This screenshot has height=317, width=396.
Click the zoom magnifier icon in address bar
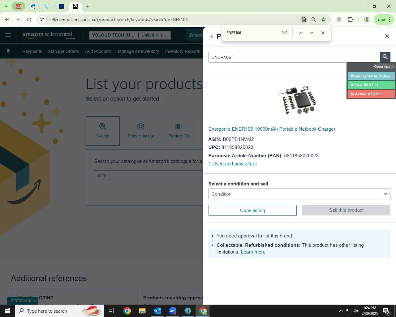coord(314,20)
